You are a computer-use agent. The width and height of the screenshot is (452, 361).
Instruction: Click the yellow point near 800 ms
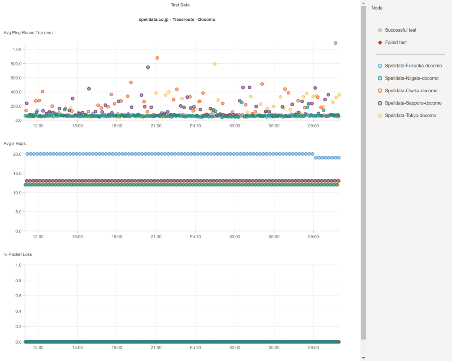(x=215, y=64)
